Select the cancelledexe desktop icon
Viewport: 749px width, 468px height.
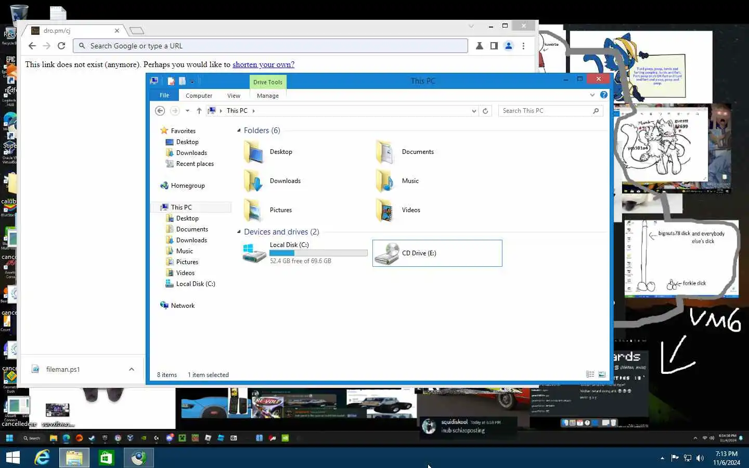coord(19,412)
